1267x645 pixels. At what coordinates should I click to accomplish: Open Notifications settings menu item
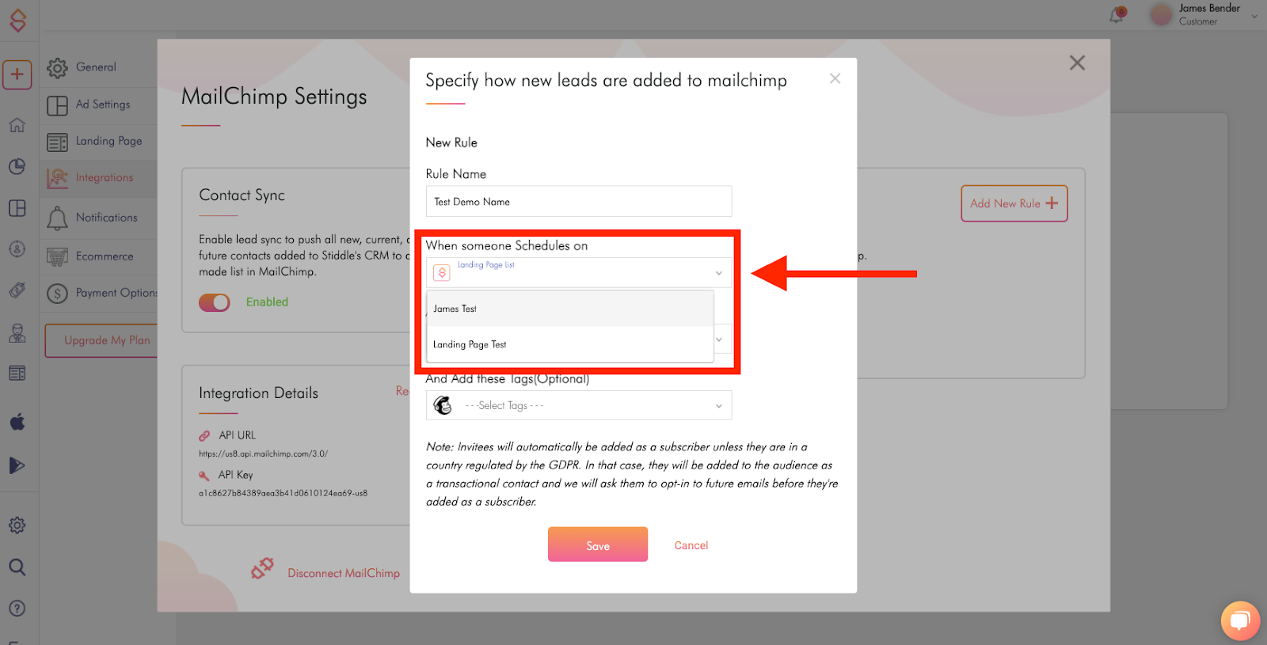pyautogui.click(x=99, y=218)
